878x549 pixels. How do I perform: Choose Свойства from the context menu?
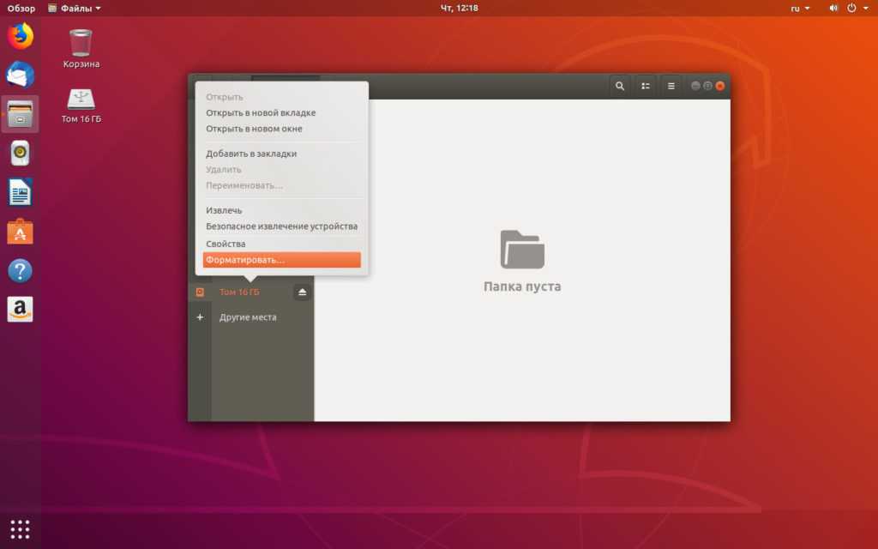coord(226,244)
